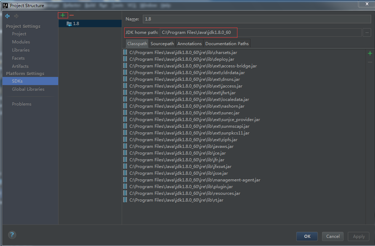The width and height of the screenshot is (375, 246).
Task: Browse for JDK home path
Action: click(x=367, y=32)
